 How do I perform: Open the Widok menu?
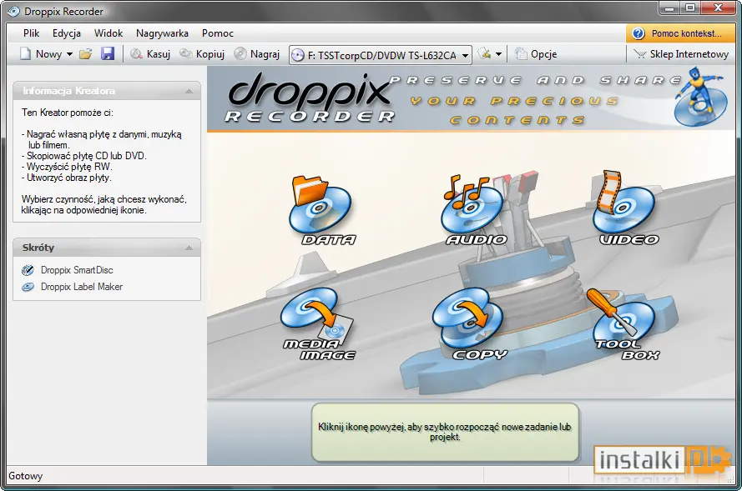point(109,33)
